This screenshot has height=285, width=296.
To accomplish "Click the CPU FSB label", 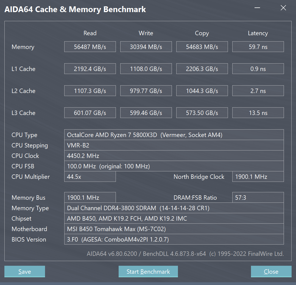I will coord(23,166).
